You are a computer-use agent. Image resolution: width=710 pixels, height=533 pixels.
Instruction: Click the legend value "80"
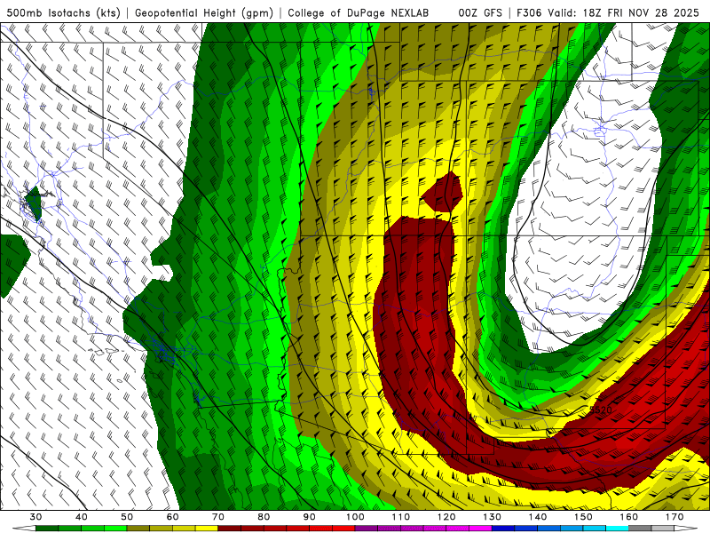pyautogui.click(x=264, y=517)
